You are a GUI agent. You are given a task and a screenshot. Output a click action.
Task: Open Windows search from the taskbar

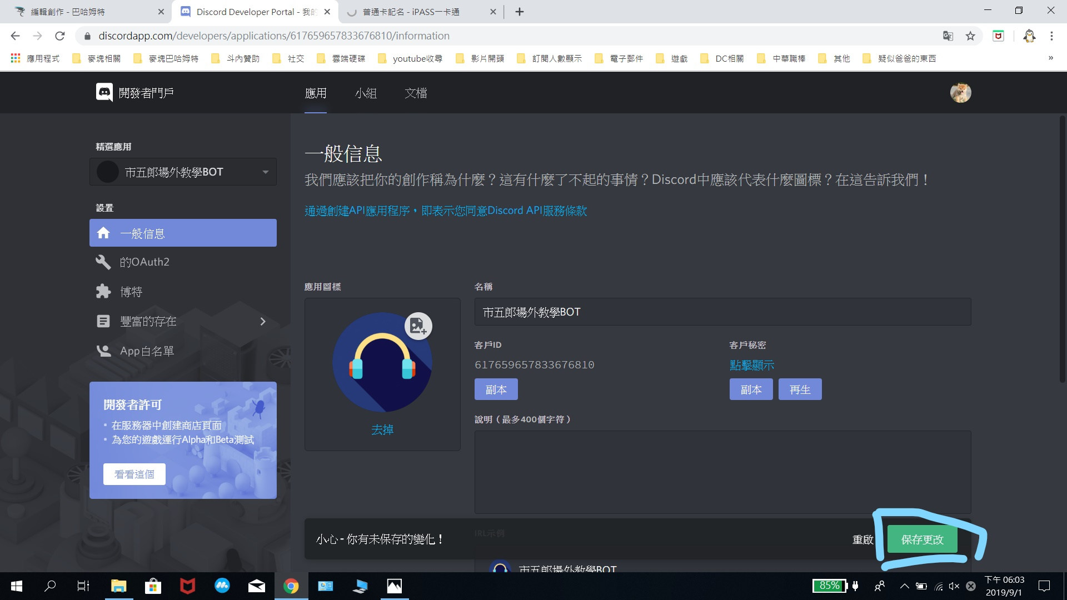point(50,586)
